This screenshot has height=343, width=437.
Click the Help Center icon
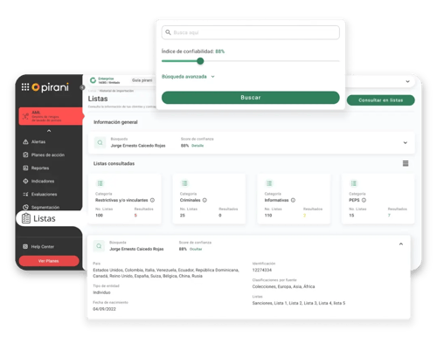(25, 247)
